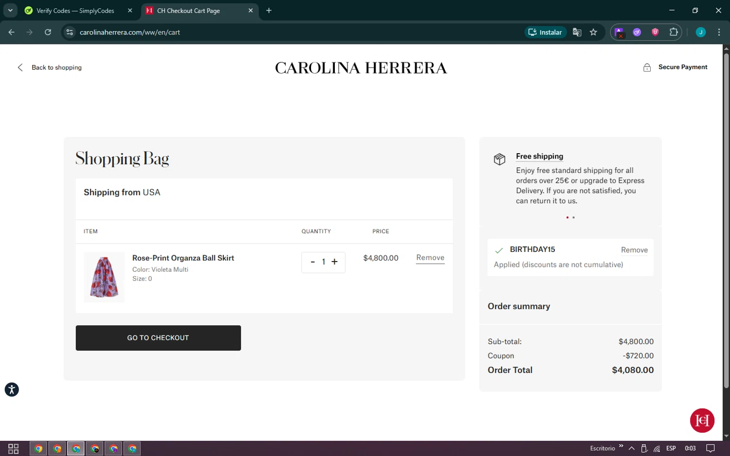Image resolution: width=730 pixels, height=456 pixels.
Task: Open the translate page icon
Action: pos(577,32)
